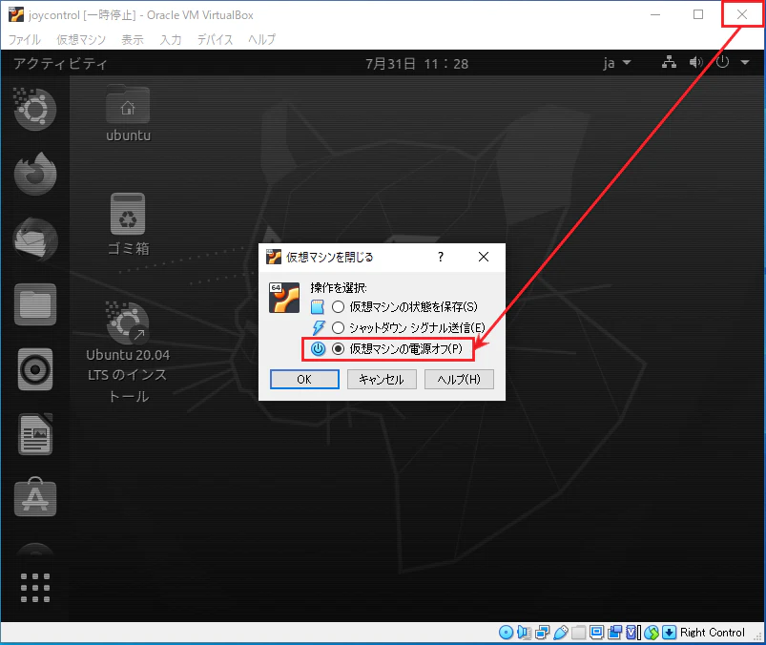Click the アクティビティ button
Viewport: 766px width, 645px height.
(x=60, y=64)
